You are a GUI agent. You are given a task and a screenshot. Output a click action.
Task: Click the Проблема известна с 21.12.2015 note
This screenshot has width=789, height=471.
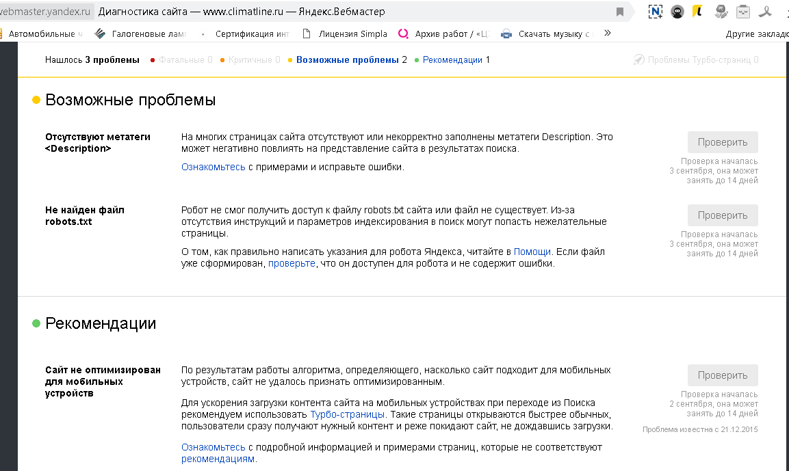click(700, 429)
